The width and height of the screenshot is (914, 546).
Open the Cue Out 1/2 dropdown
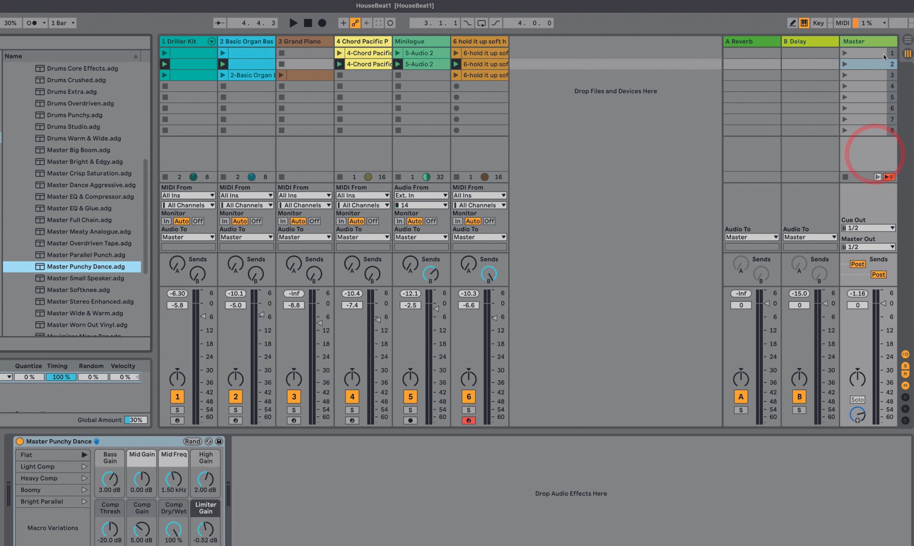868,228
